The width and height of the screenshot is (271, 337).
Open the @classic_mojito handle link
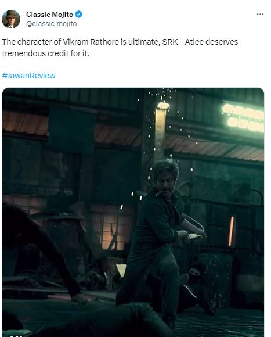coord(51,24)
